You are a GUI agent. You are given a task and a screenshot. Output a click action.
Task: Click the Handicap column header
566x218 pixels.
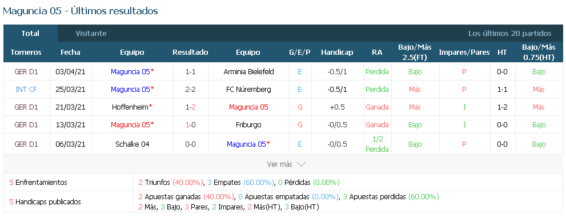point(337,53)
